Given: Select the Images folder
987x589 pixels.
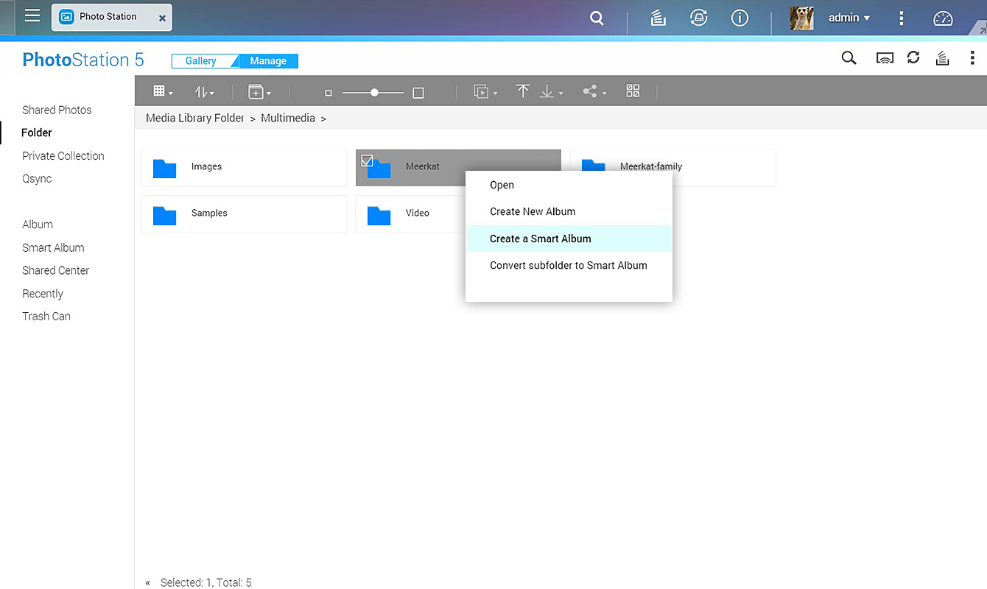Looking at the screenshot, I should 244,168.
